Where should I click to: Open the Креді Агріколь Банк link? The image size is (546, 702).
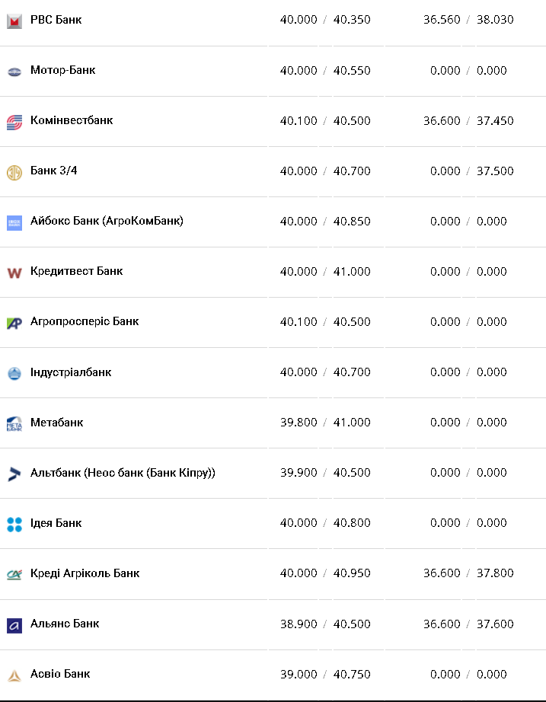[x=85, y=573]
